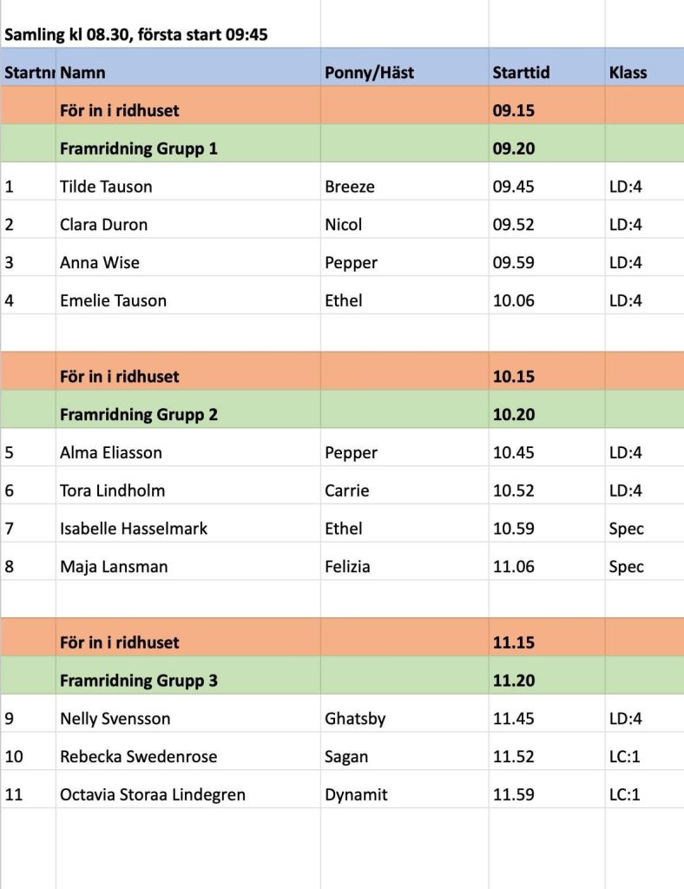Click the cell containing Tilde Tauson

[106, 186]
